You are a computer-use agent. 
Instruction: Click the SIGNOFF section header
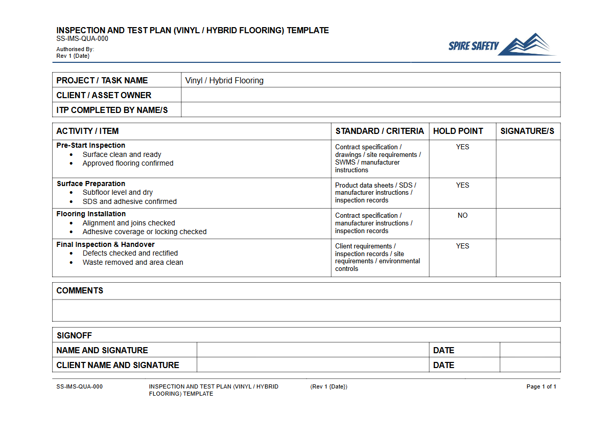[x=75, y=335]
